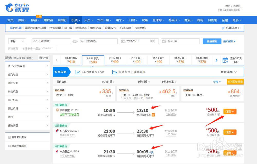Click the 未来价格下降概率低 chart icon
The width and height of the screenshot is (257, 164).
tap(114, 72)
